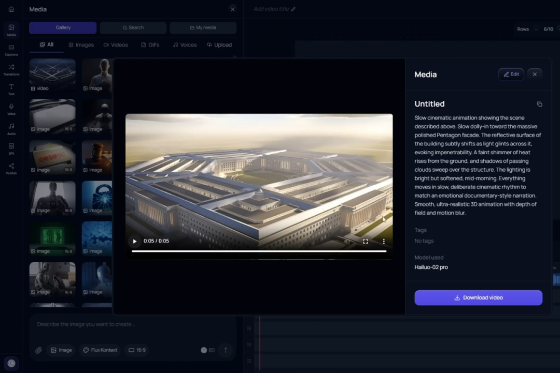Click the prompt description input field
560x373 pixels.
[x=132, y=324]
